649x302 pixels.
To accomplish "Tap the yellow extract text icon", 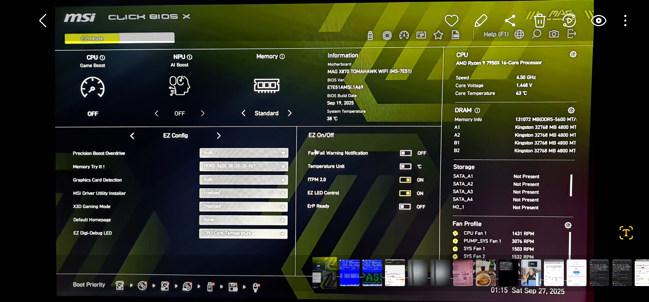I will pos(626,233).
